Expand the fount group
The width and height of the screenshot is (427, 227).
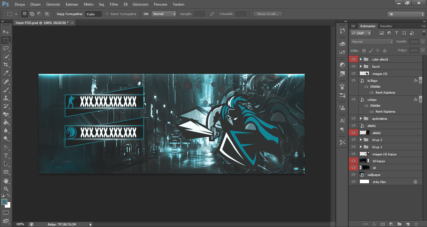[x=361, y=66]
